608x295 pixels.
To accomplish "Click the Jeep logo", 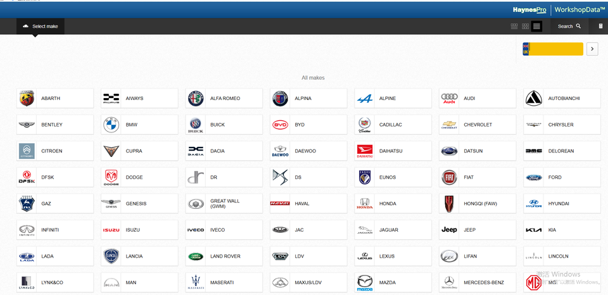I will tap(449, 230).
